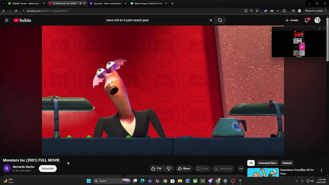The image size is (329, 185).
Task: Open volume speaker icon in system tray
Action: point(312,181)
